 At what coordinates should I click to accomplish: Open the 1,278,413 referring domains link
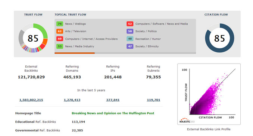[x=72, y=100]
